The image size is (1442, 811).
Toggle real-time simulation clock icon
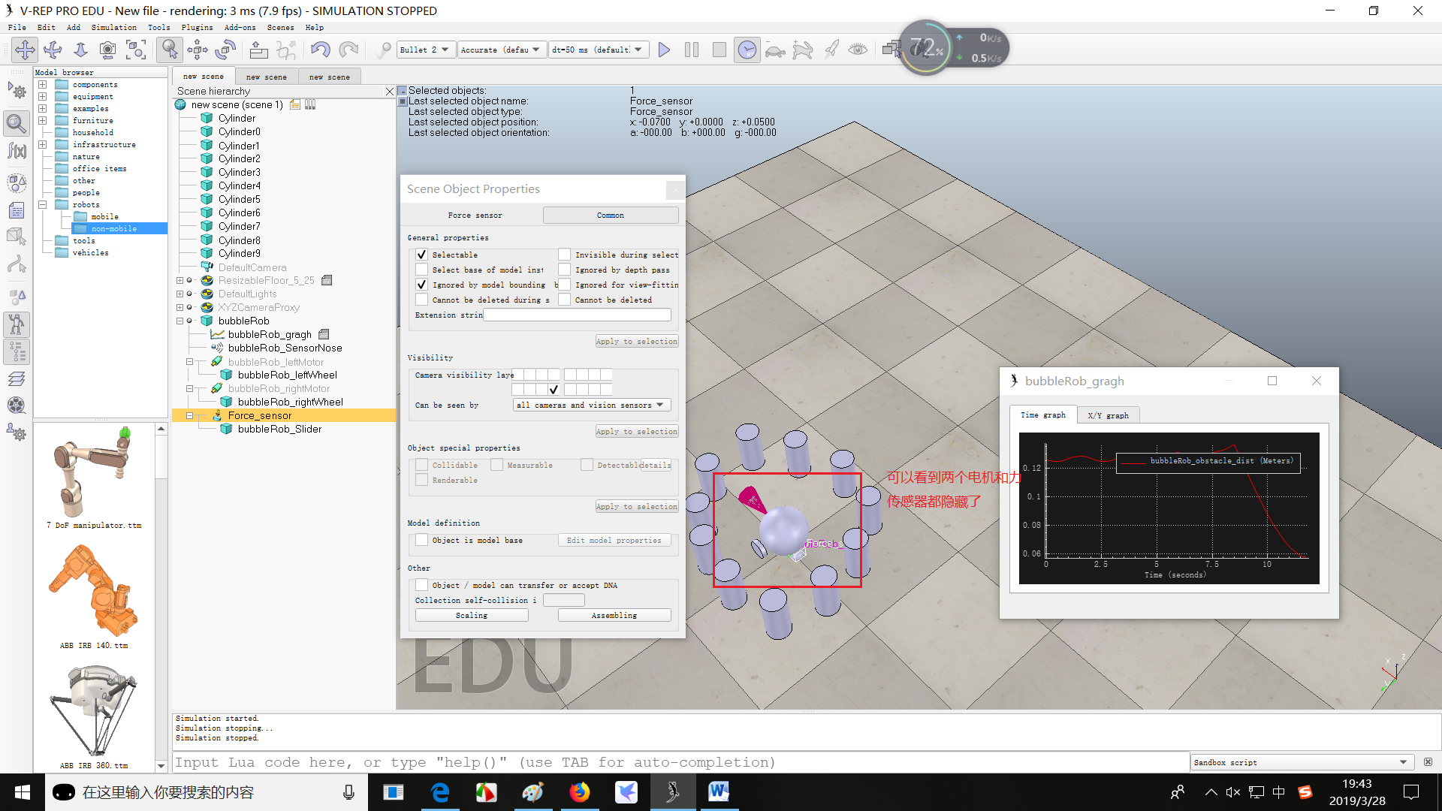click(x=747, y=50)
